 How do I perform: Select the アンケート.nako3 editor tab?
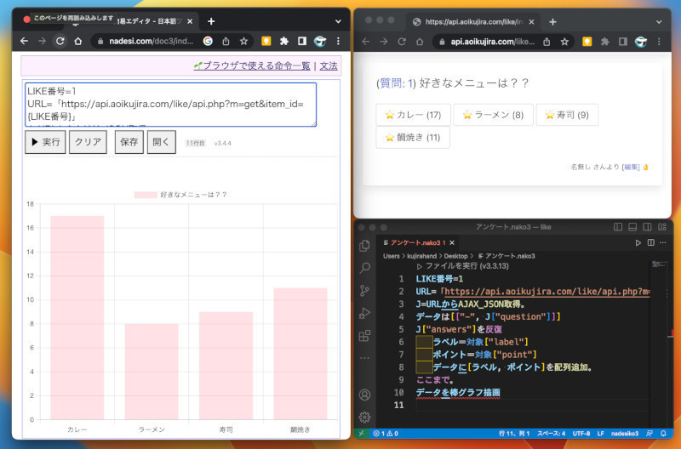(415, 242)
